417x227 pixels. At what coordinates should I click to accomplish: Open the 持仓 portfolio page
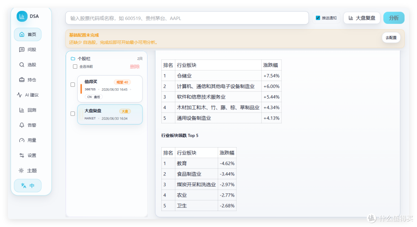click(28, 80)
